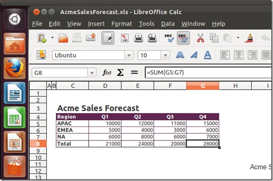Click the Copy icon
Viewport: 273px width, 181px height.
(214, 38)
